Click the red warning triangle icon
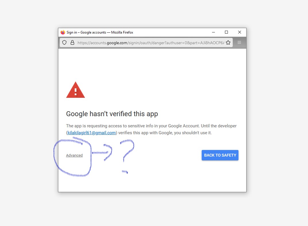This screenshot has height=226, width=308. pos(76,90)
